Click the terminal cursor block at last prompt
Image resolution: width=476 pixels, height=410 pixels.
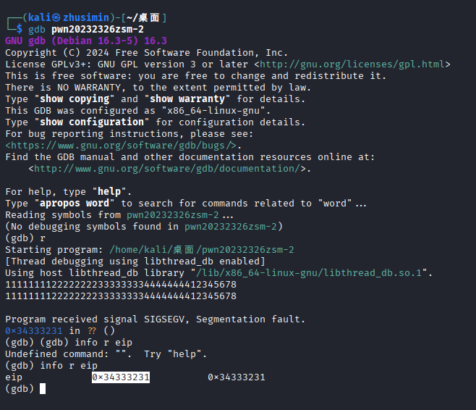[x=43, y=389]
